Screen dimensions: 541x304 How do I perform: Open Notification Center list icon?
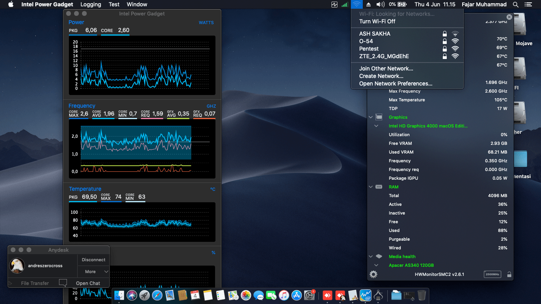tap(528, 4)
